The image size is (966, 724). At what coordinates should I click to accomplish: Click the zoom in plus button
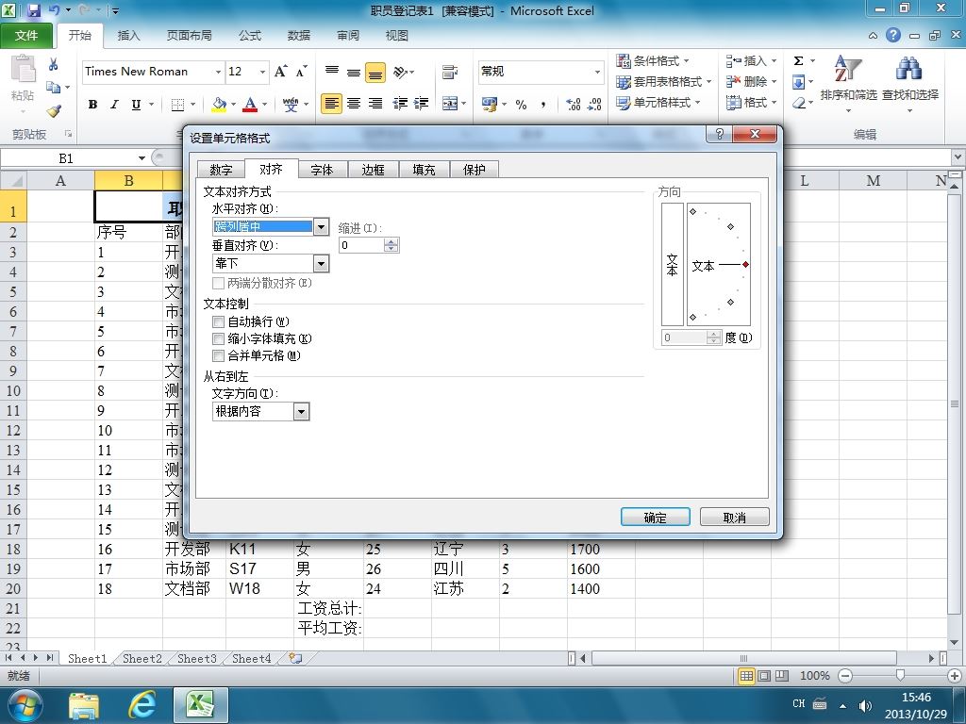pos(955,676)
